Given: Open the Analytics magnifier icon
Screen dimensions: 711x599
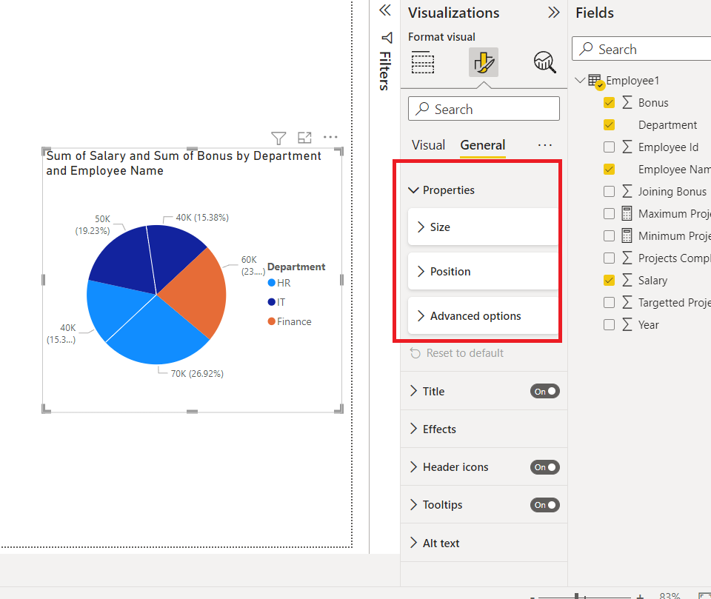Looking at the screenshot, I should tap(544, 62).
